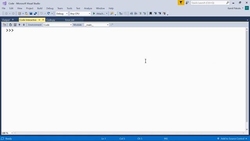This screenshot has height=141, width=250.
Task: Open the Team menu
Action: pyautogui.click(x=60, y=8)
